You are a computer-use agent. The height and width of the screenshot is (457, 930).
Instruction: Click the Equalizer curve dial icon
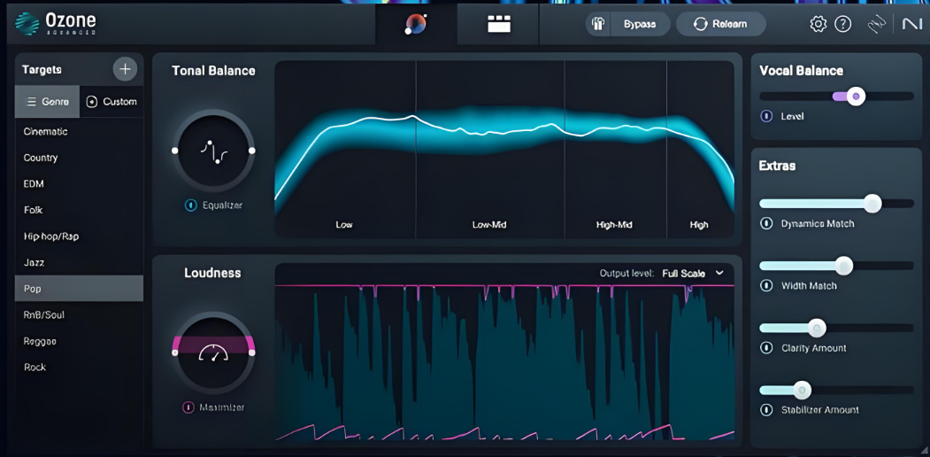[213, 151]
